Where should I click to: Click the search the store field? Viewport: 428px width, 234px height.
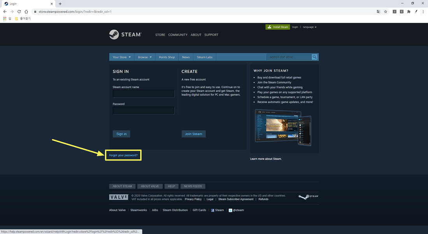click(x=289, y=57)
